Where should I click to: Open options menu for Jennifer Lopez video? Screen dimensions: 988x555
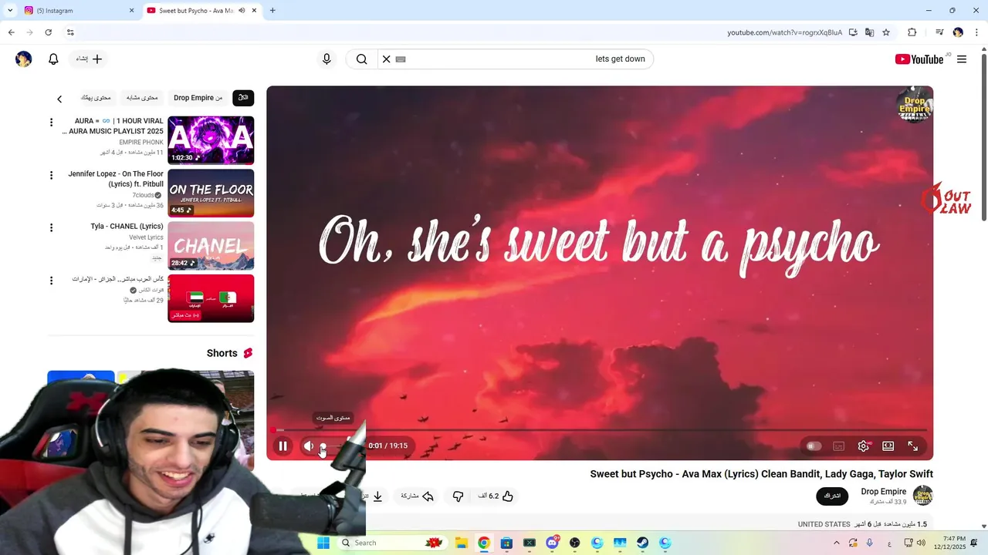(x=52, y=175)
